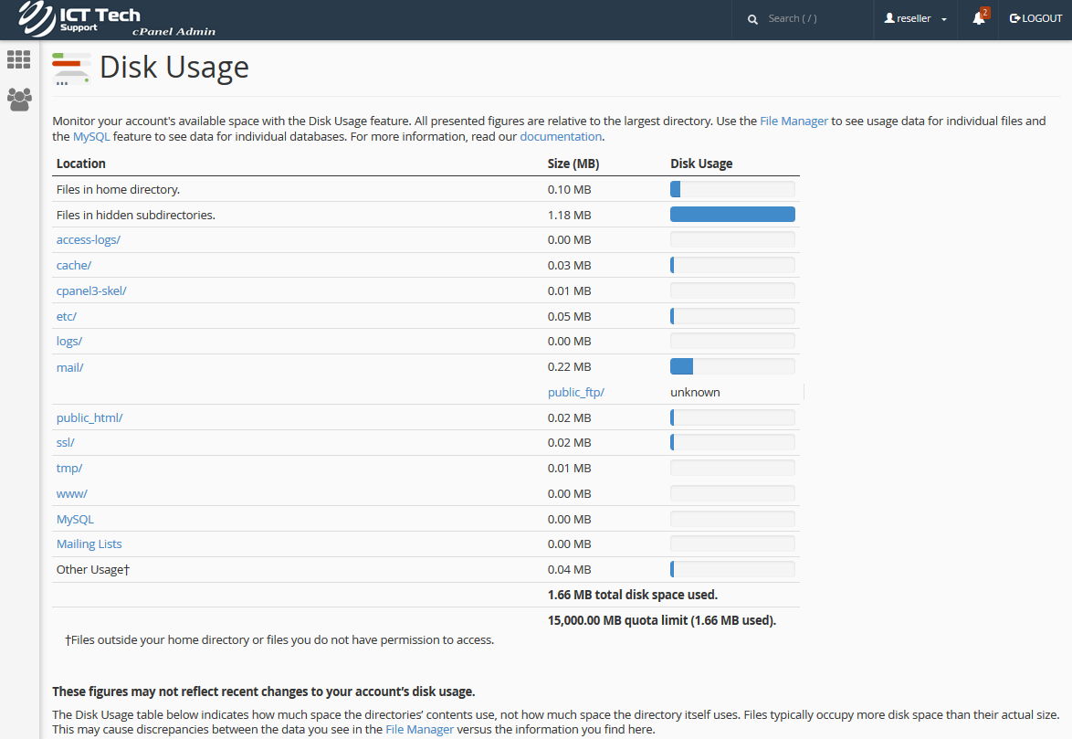Expand the reseller user dropdown
Image resolution: width=1072 pixels, height=739 pixels.
(915, 18)
